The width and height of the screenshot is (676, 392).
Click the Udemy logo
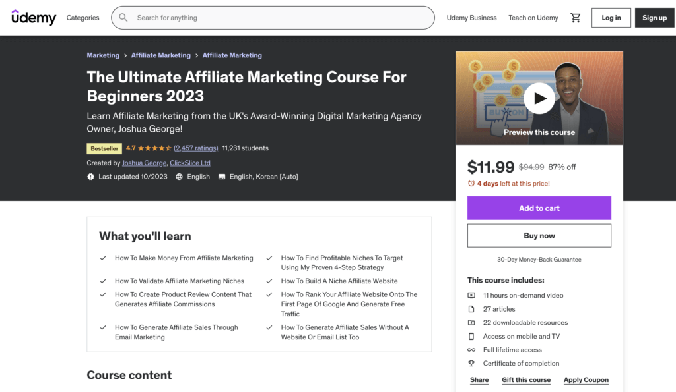point(34,18)
